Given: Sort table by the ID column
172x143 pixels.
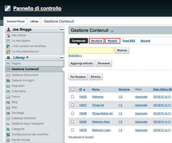Looking at the screenshot, I should click(81, 89).
